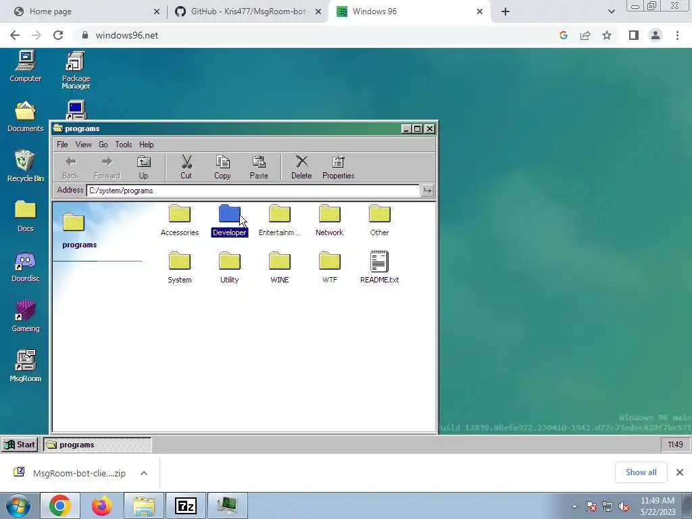Open the Utility folder

230,268
